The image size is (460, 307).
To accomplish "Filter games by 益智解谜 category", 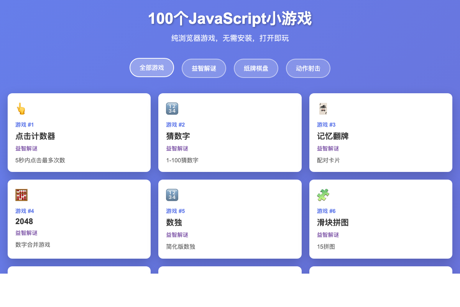I will click(204, 68).
